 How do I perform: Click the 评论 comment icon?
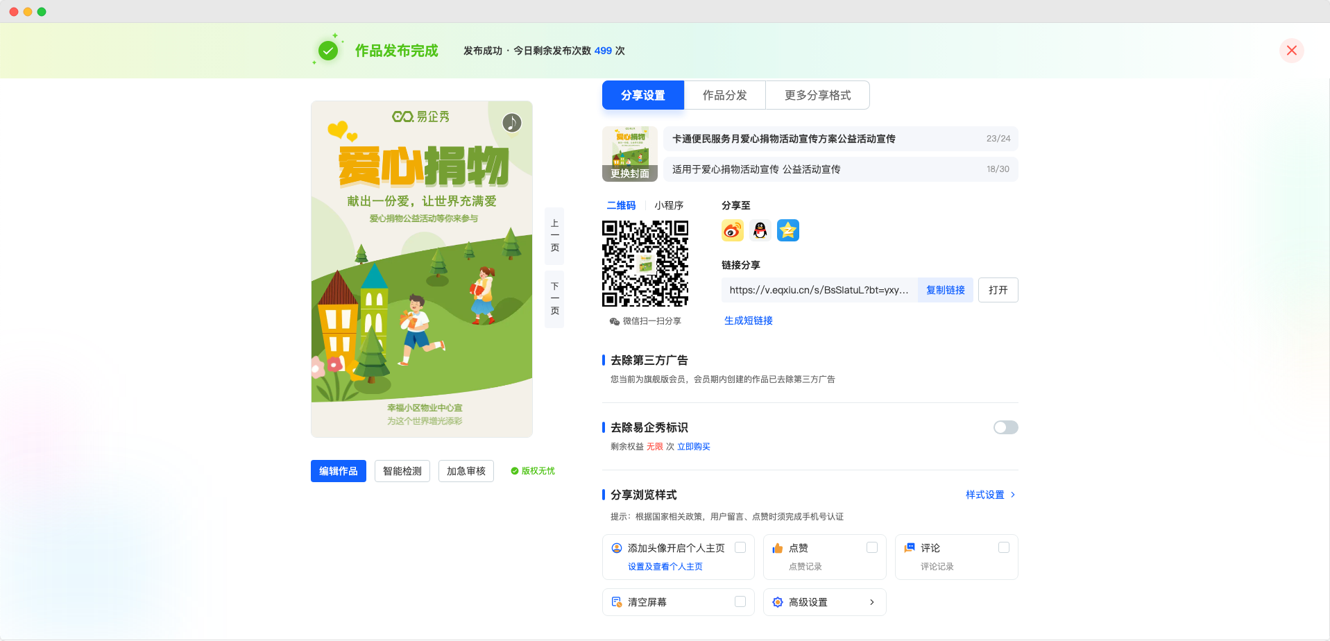[x=910, y=548]
